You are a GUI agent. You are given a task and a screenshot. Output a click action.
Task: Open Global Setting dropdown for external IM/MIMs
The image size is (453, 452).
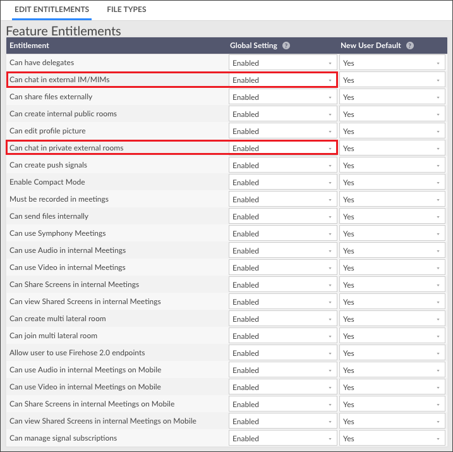(x=283, y=80)
